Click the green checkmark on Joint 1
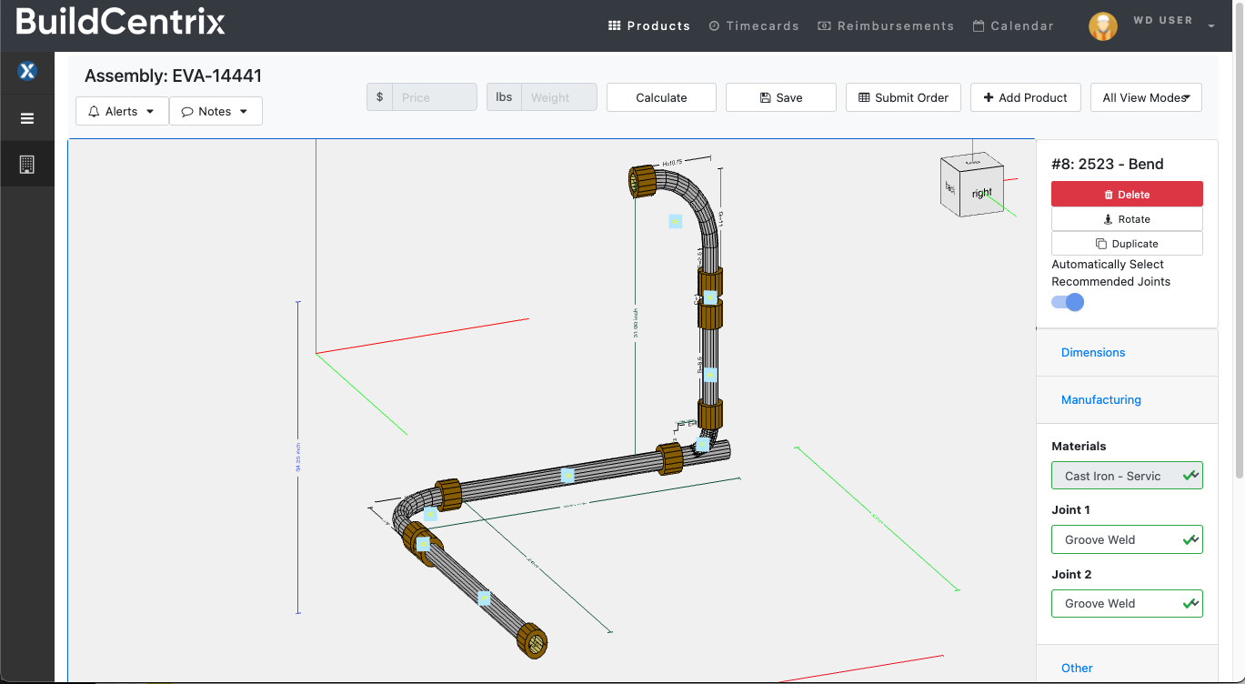 tap(1190, 539)
